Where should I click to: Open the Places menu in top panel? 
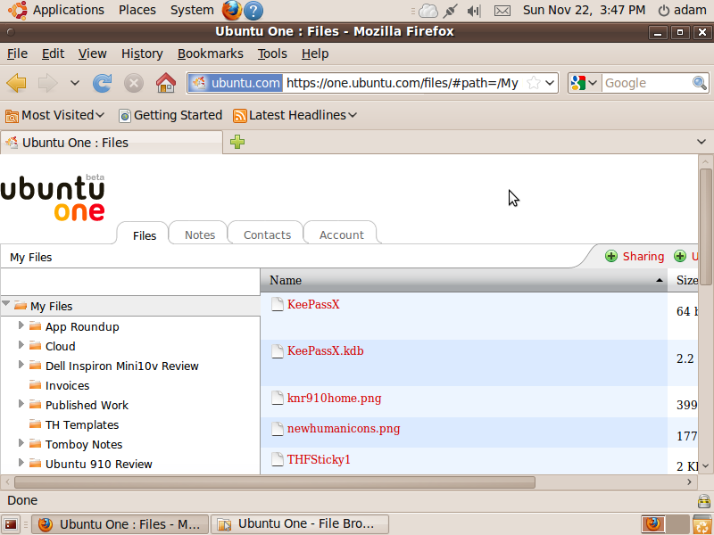point(137,10)
